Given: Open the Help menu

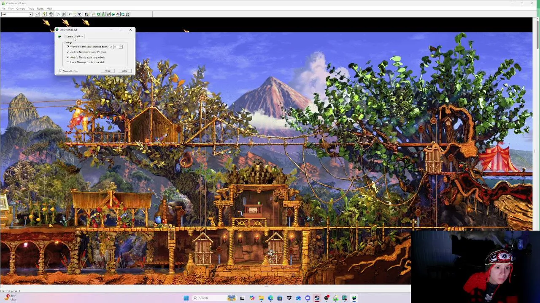Looking at the screenshot, I should click(x=49, y=8).
